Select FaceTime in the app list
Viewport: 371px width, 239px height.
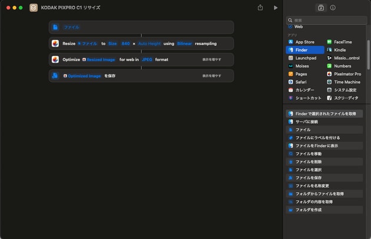pyautogui.click(x=342, y=42)
